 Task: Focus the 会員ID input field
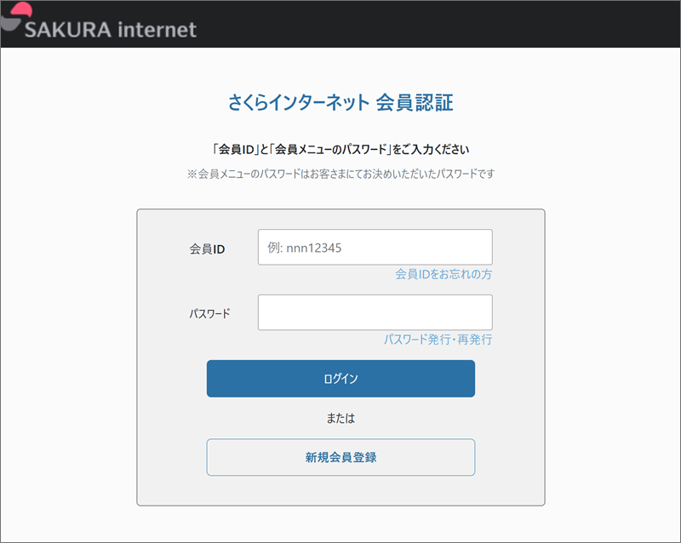[x=375, y=247]
